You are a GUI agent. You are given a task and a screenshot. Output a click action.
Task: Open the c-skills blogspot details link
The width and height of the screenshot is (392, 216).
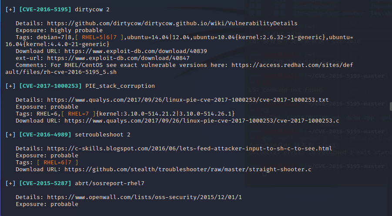pyautogui.click(x=190, y=149)
